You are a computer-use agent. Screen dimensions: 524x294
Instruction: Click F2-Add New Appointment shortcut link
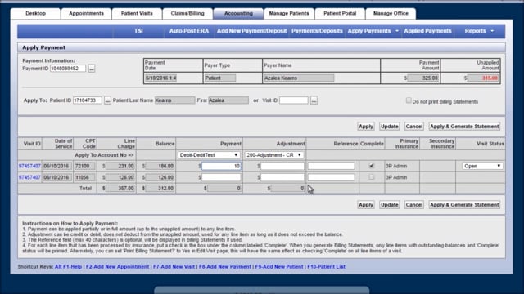pyautogui.click(x=117, y=267)
